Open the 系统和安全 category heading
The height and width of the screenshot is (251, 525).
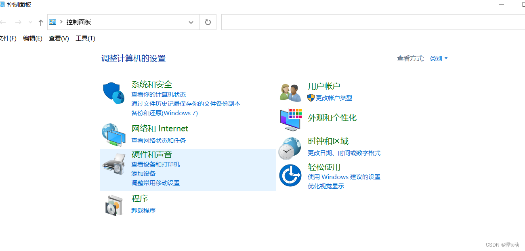(x=152, y=84)
